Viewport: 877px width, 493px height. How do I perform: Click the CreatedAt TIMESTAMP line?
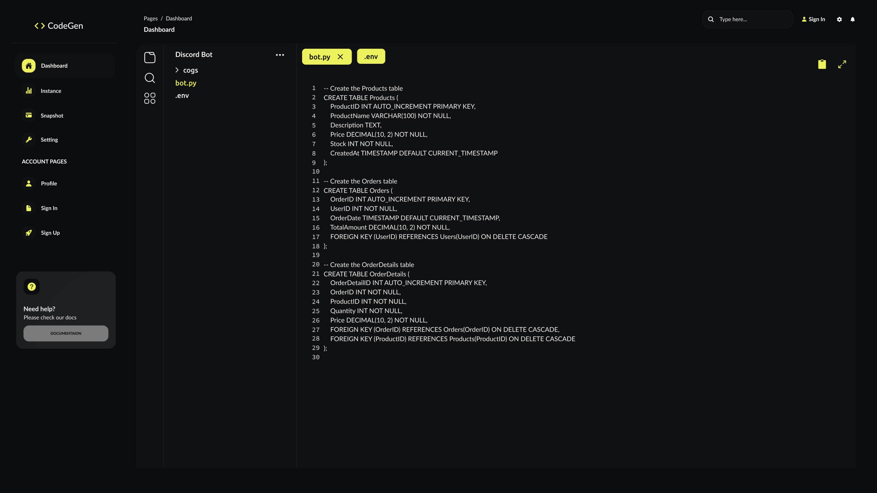414,153
